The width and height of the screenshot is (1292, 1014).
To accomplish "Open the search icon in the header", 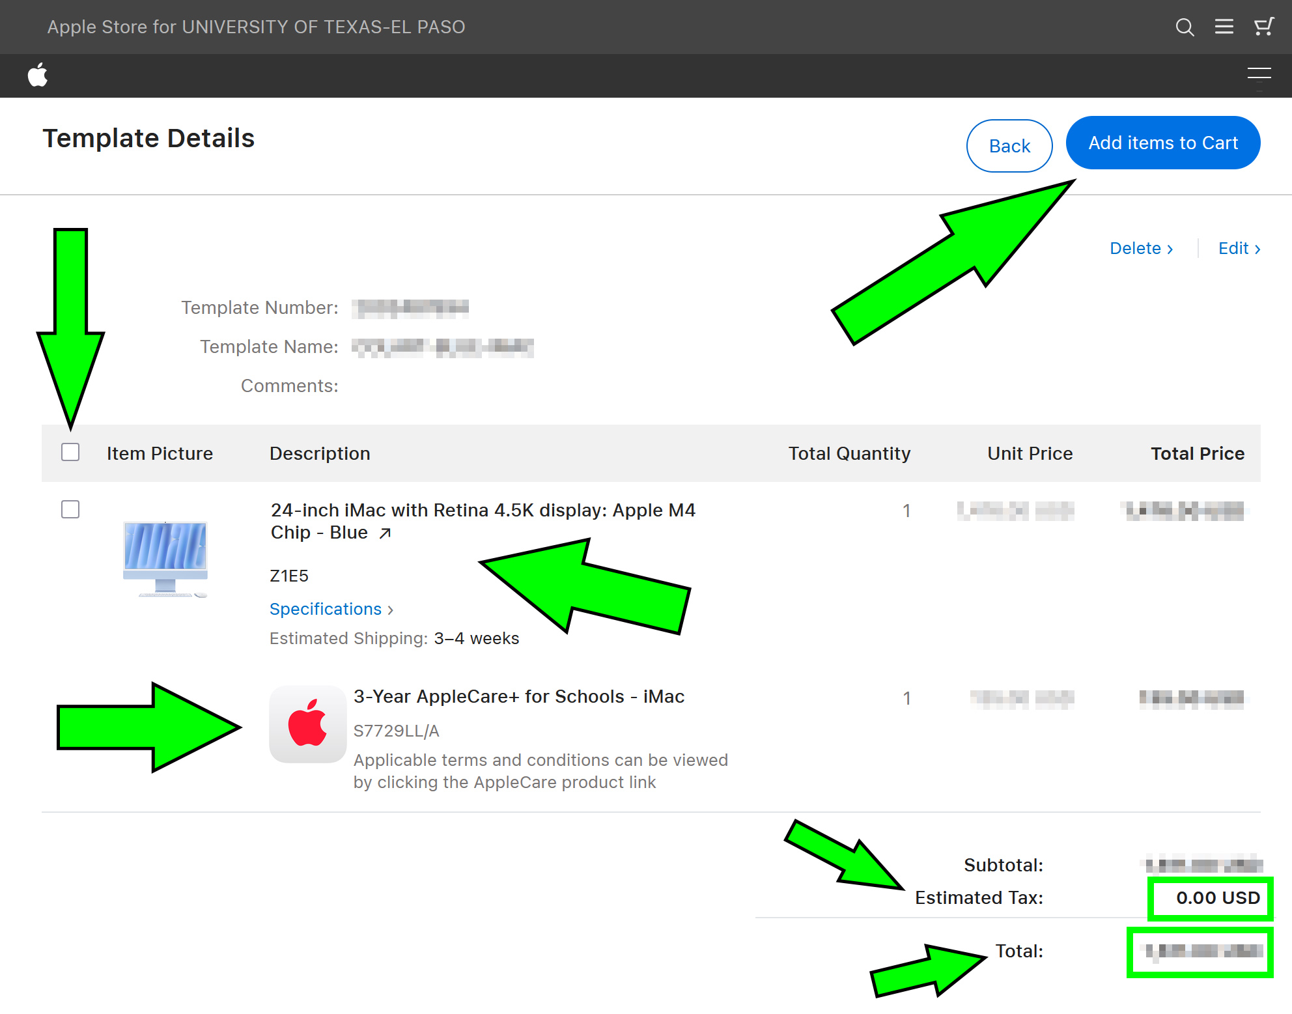I will 1185,27.
